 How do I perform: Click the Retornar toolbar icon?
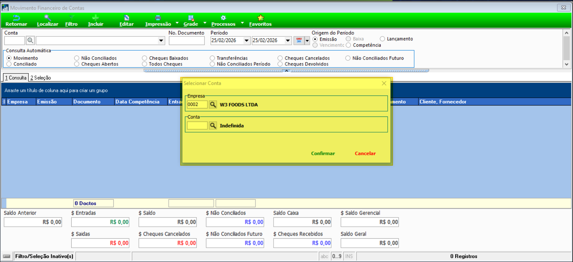(x=16, y=18)
